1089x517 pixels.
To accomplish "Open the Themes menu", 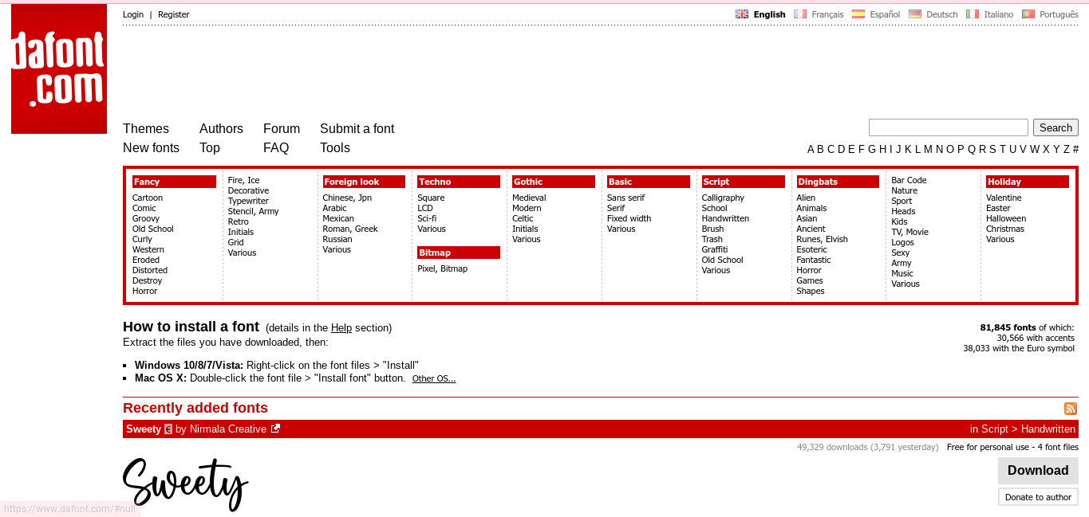I will [146, 129].
